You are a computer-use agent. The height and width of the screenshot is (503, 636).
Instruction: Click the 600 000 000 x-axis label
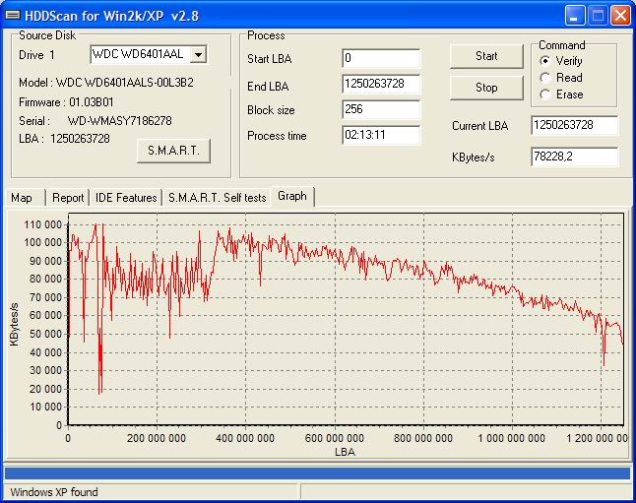335,438
